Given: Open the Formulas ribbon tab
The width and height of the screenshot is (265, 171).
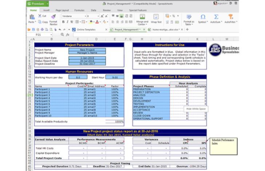Looking at the screenshot, I should (x=79, y=10).
